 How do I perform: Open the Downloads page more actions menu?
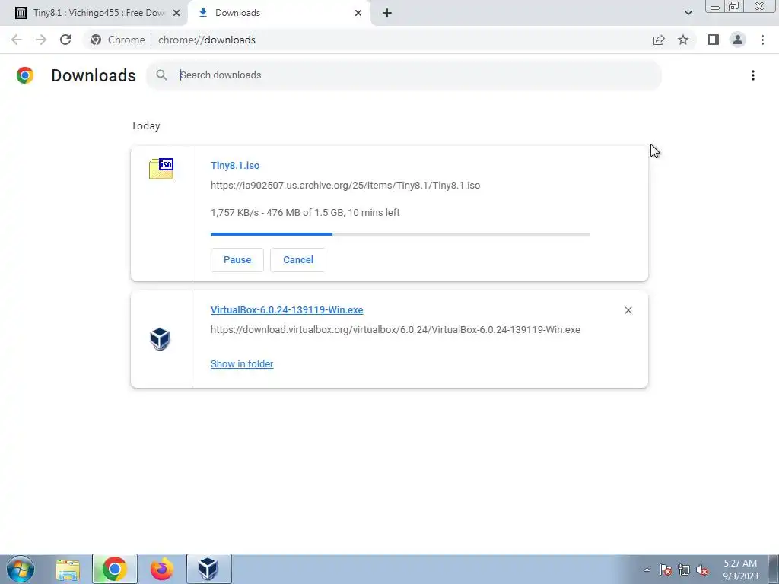pyautogui.click(x=753, y=75)
